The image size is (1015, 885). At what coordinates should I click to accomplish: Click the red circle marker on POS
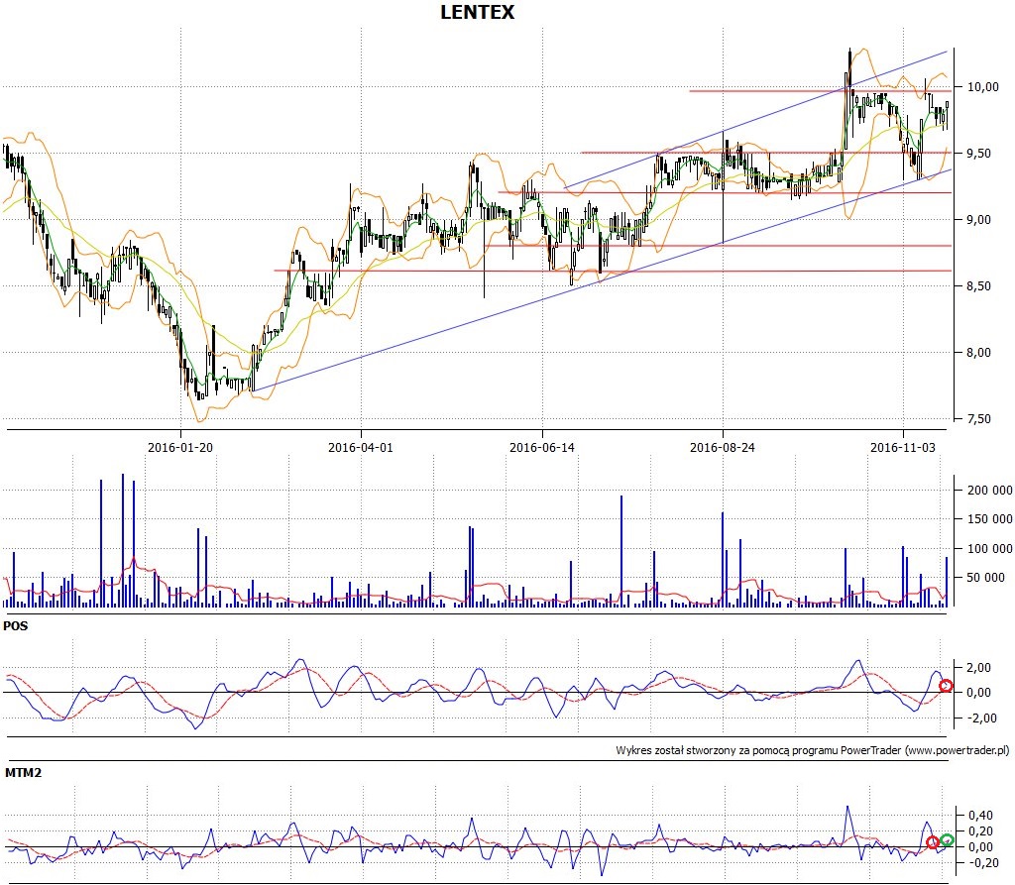coord(946,685)
